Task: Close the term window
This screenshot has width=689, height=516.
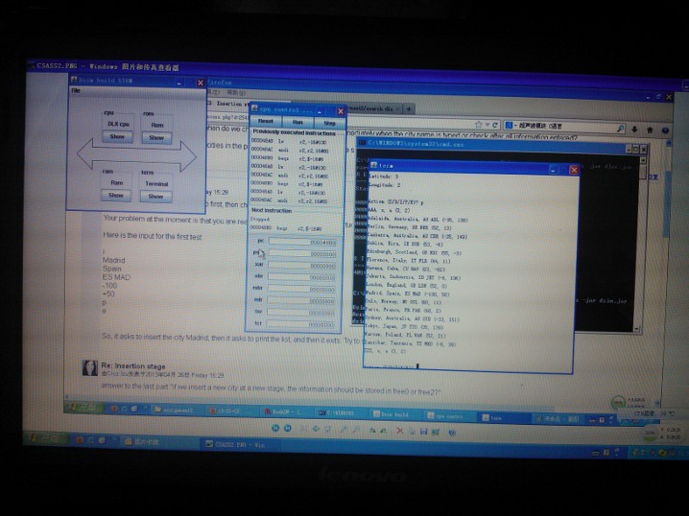Action: point(574,170)
